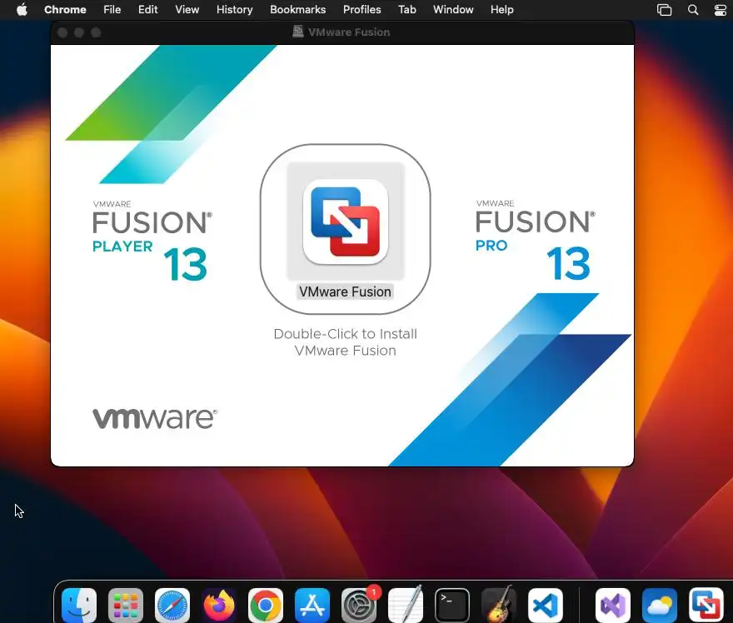Open Finder from the Dock
The height and width of the screenshot is (623, 733).
coord(79,606)
